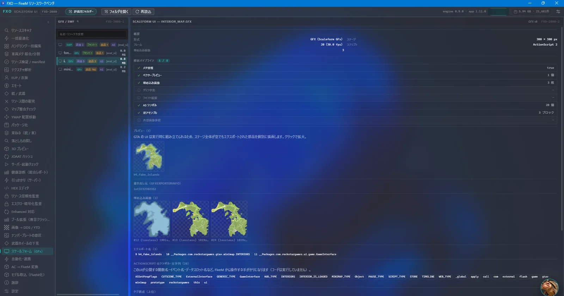Click the ASSetPropFlags symbol chip

click(146, 277)
